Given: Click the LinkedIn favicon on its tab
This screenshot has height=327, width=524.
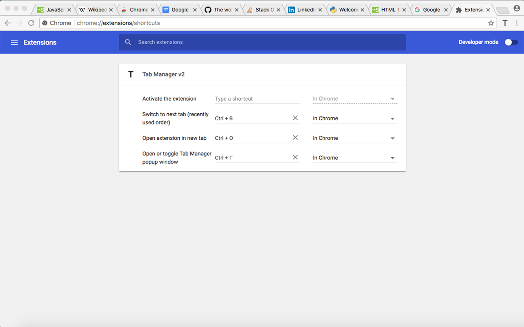Looking at the screenshot, I should pos(291,9).
